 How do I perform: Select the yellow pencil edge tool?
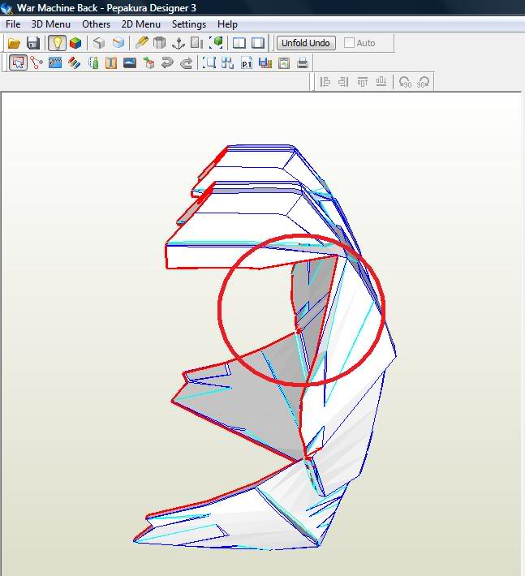(141, 43)
